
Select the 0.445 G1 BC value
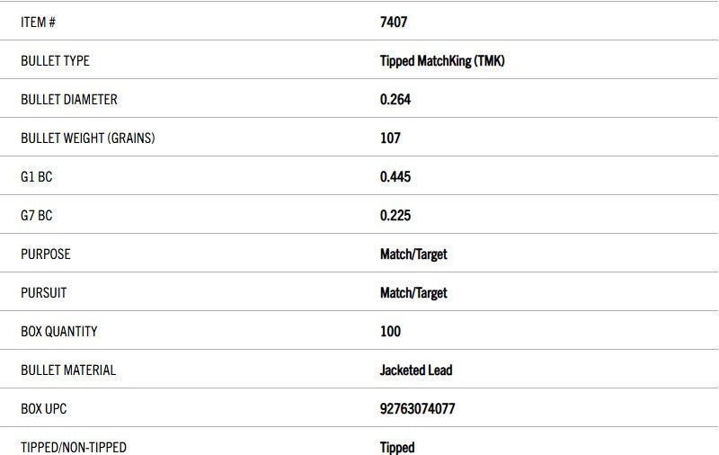(395, 177)
